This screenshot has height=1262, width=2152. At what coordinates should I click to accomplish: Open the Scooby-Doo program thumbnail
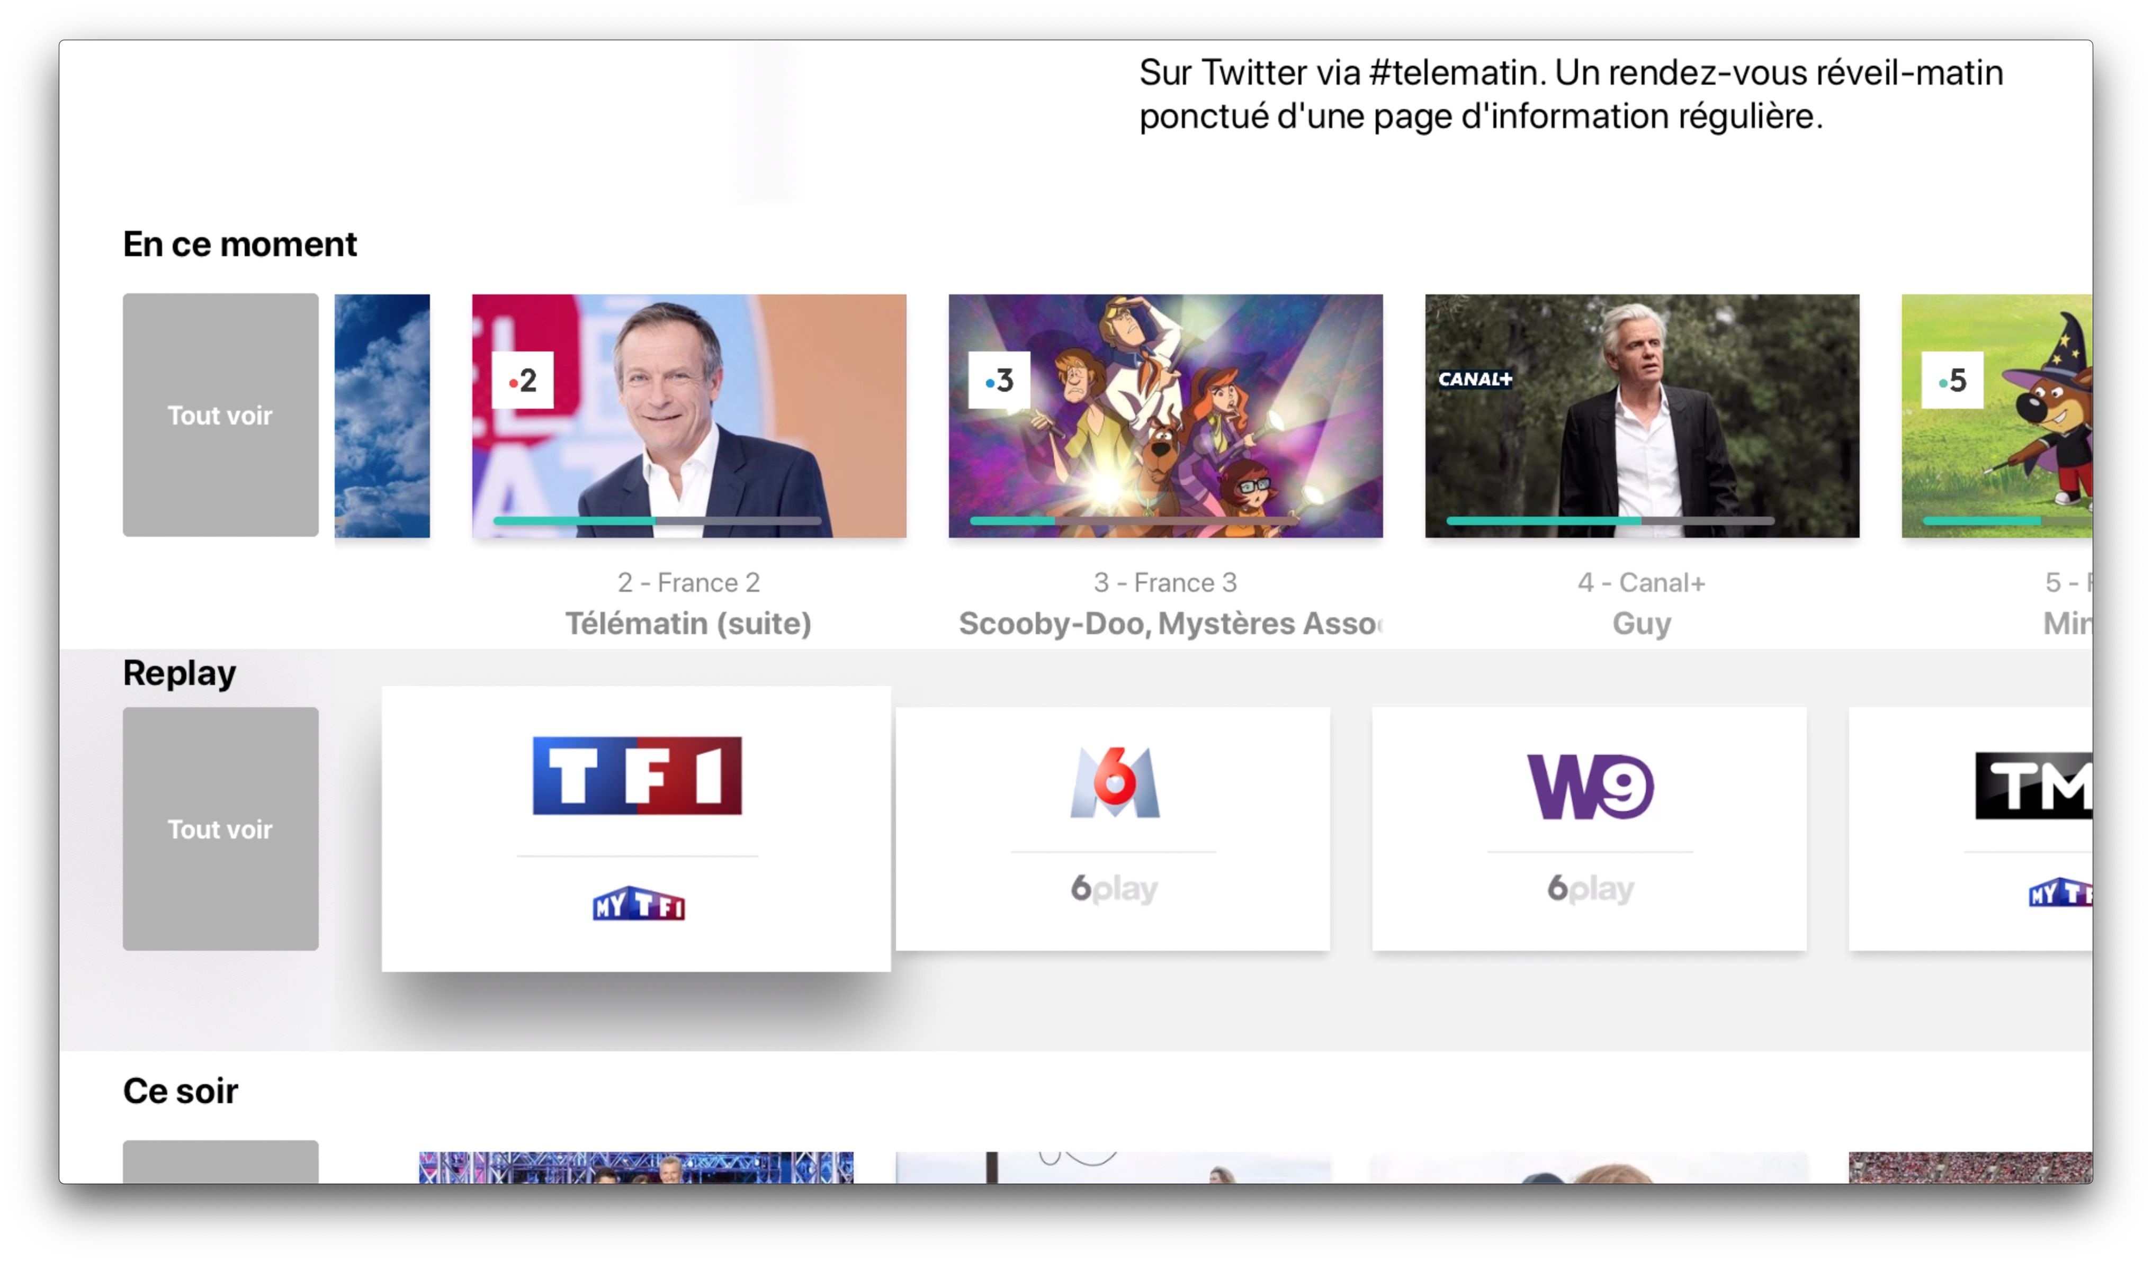point(1165,416)
